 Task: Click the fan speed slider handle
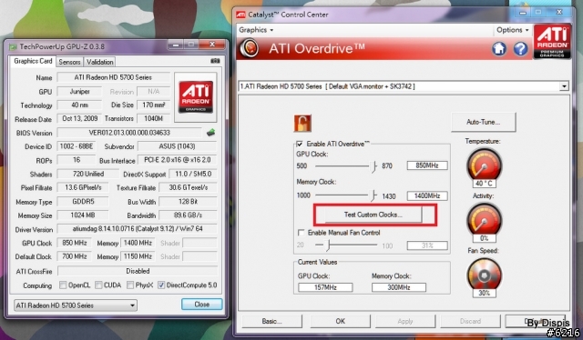tap(328, 245)
